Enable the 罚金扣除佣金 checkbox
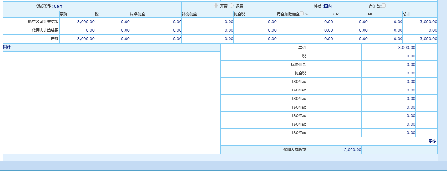447x171 pixels. pyautogui.click(x=302, y=14)
